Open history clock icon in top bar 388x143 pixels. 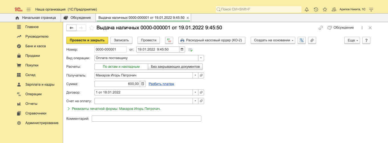coord(316,9)
